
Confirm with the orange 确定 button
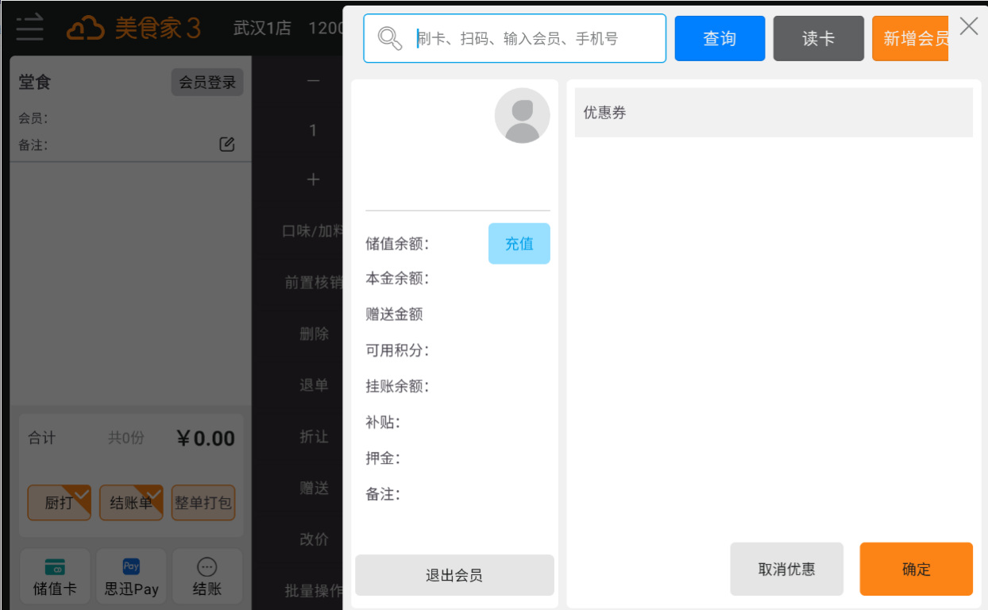click(916, 569)
